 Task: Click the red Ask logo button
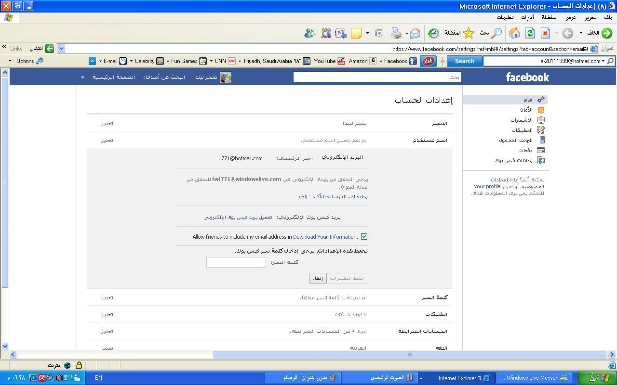coord(428,61)
